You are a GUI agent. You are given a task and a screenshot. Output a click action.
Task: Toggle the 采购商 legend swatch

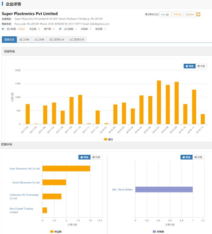coord(154,232)
